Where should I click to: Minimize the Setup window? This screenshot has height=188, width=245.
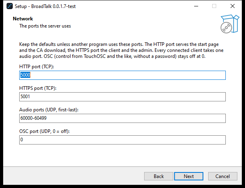coord(196,6)
